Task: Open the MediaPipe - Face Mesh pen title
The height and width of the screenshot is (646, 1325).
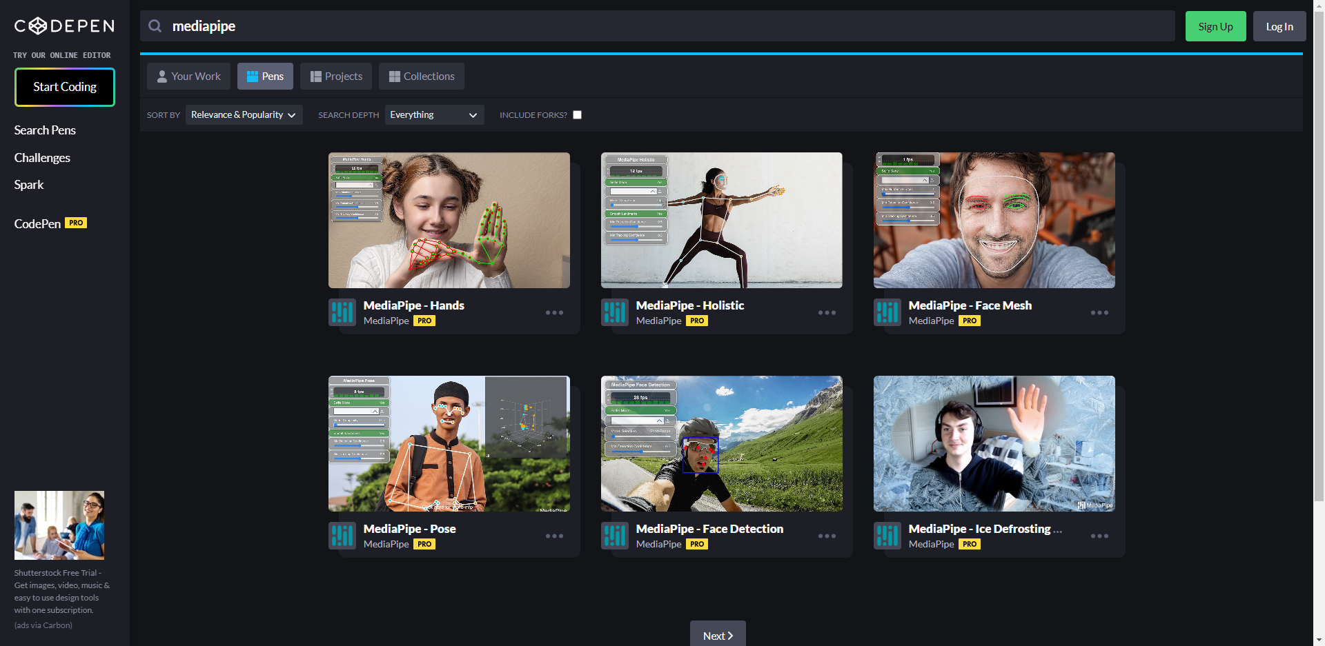Action: pos(970,305)
